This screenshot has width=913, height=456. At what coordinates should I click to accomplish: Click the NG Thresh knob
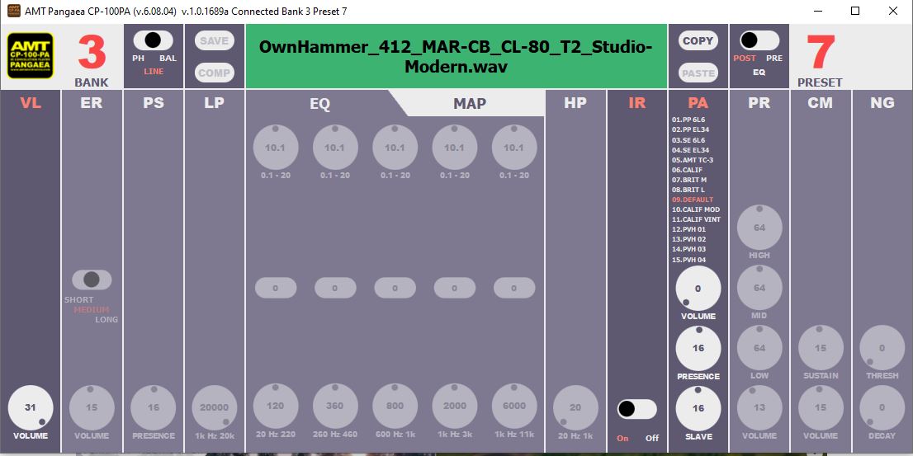coord(882,348)
